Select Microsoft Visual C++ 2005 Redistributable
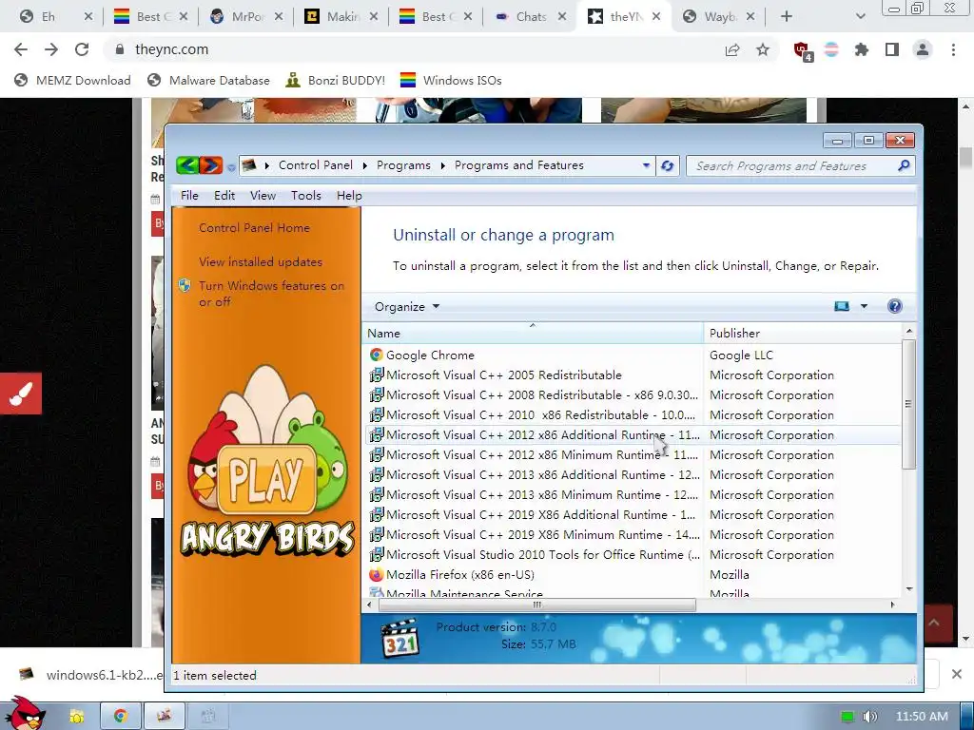 (631, 375)
